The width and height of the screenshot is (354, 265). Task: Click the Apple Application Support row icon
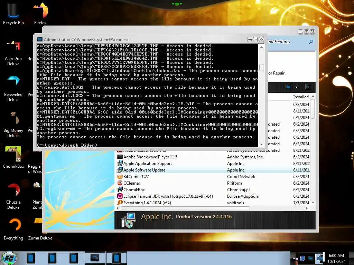[120, 163]
